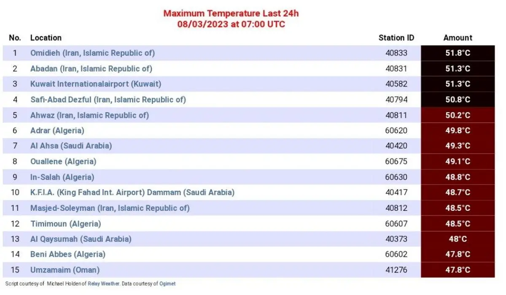Click the 51.8°C black amount cell
The width and height of the screenshot is (506, 295).
[x=458, y=53]
